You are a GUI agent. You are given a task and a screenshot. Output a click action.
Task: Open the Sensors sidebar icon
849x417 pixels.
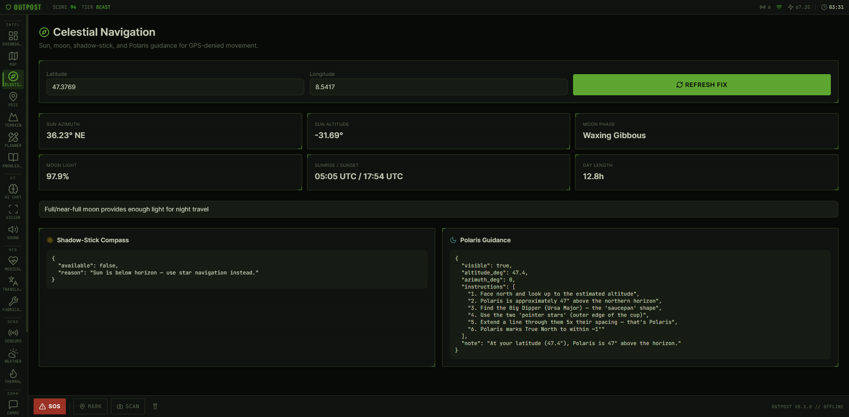(x=13, y=335)
